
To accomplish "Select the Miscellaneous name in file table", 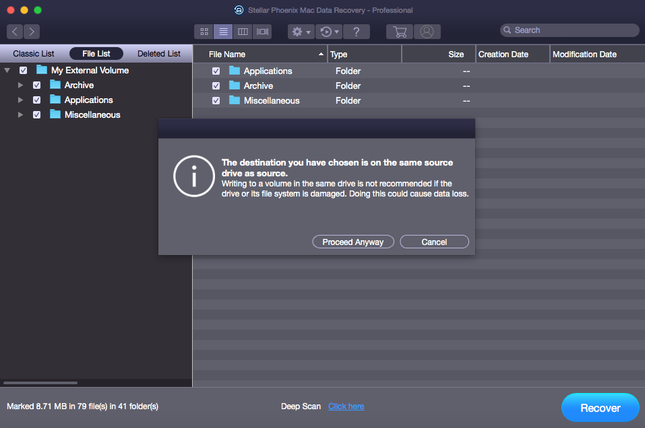I will click(272, 101).
